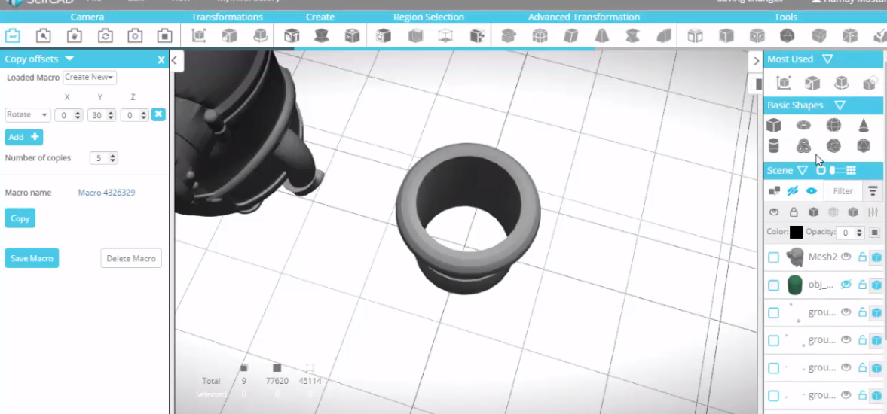
Task: Click the round faceted sphere Tools icon
Action: coord(787,36)
